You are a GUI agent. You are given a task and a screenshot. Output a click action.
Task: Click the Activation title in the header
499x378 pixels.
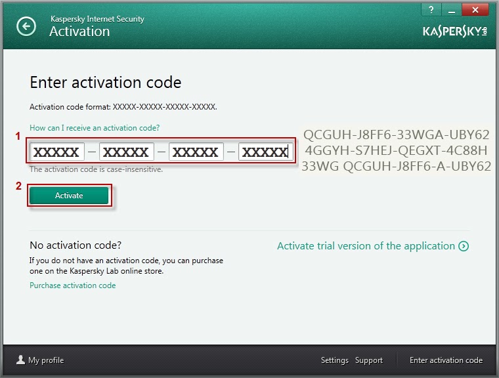pos(79,31)
